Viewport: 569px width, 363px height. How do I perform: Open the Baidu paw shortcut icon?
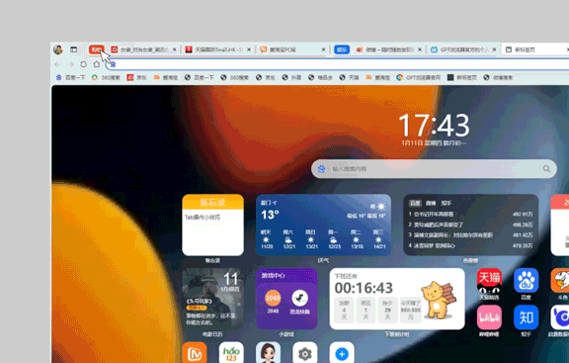[526, 281]
